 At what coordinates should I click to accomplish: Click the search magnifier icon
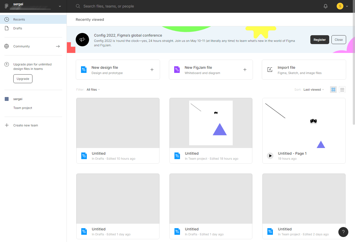tap(78, 6)
